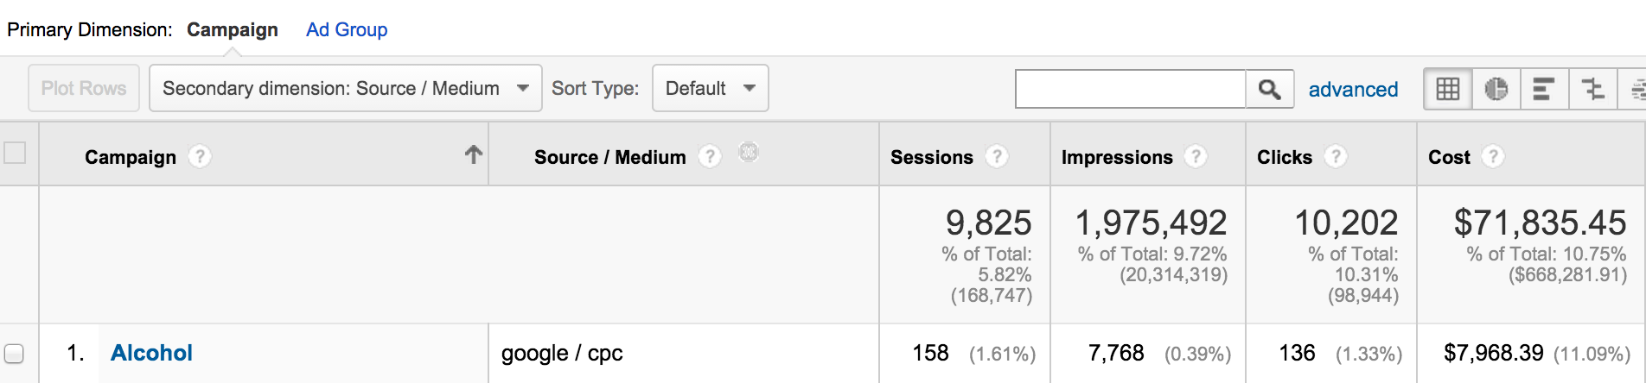
Task: Switch primary dimension to Ad Group
Action: pos(347,29)
